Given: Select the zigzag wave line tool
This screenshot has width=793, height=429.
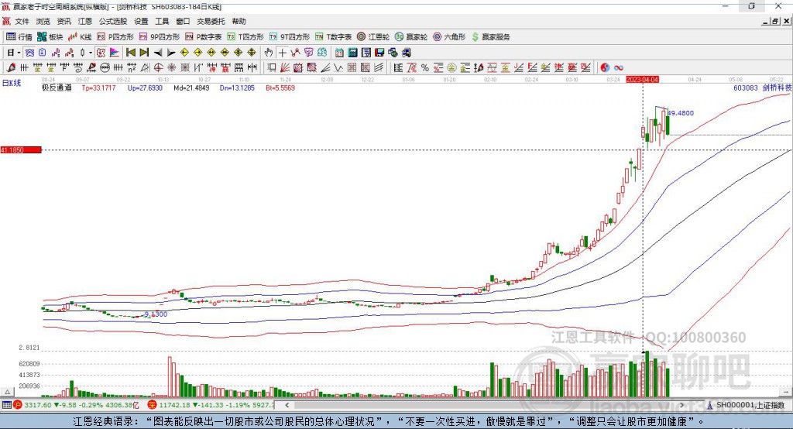Looking at the screenshot, I should 339,68.
